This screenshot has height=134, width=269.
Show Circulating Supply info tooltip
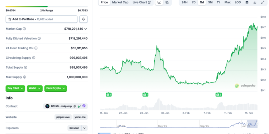point(34,58)
